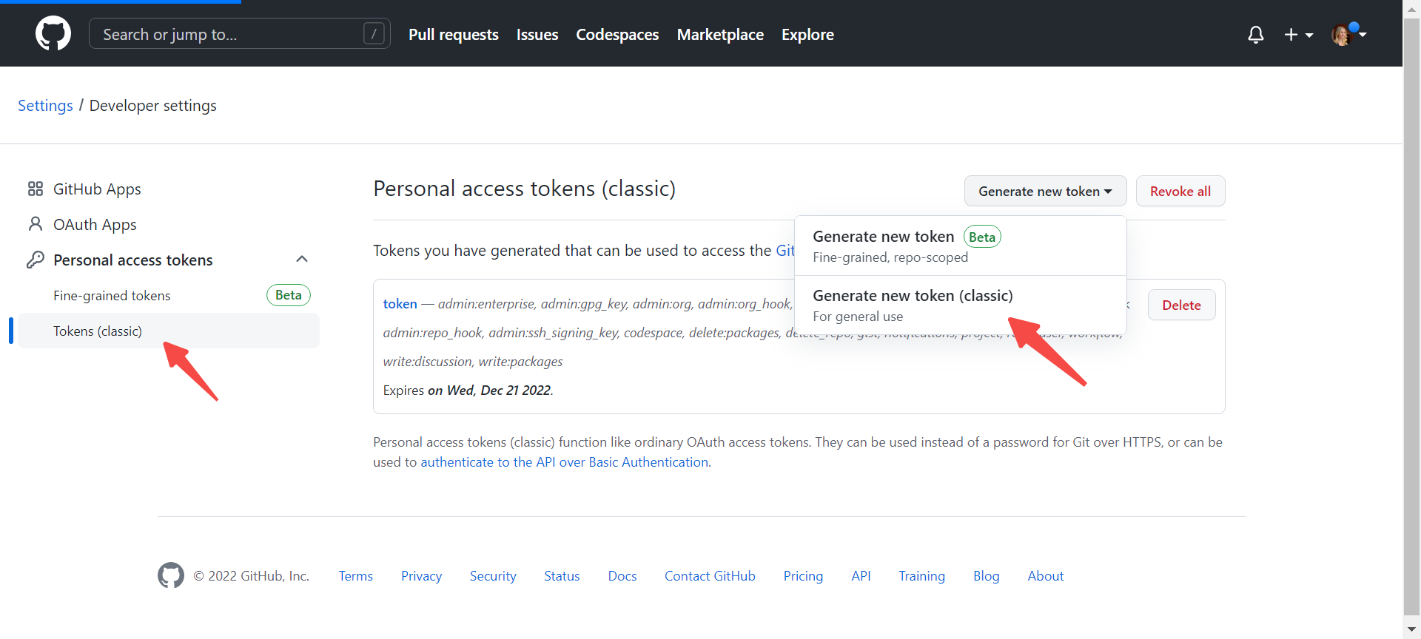
Task: Open Security in the footer
Action: [493, 575]
